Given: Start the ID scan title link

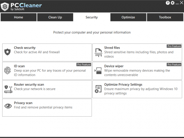Looking at the screenshot, I should (20, 66).
